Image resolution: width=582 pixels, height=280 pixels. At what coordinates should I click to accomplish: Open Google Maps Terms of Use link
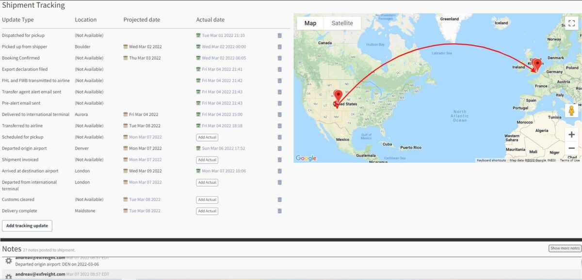(569, 160)
